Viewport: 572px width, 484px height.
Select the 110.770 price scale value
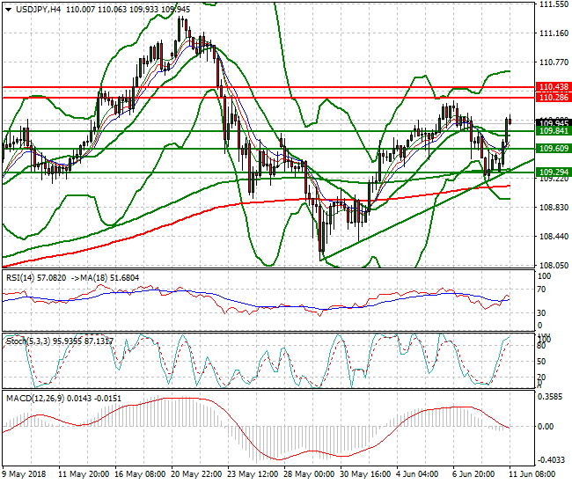point(554,62)
